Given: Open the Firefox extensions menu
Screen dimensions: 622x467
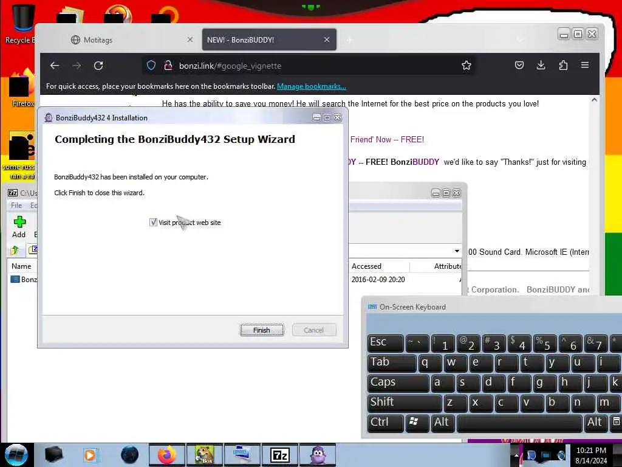Looking at the screenshot, I should pos(563,65).
